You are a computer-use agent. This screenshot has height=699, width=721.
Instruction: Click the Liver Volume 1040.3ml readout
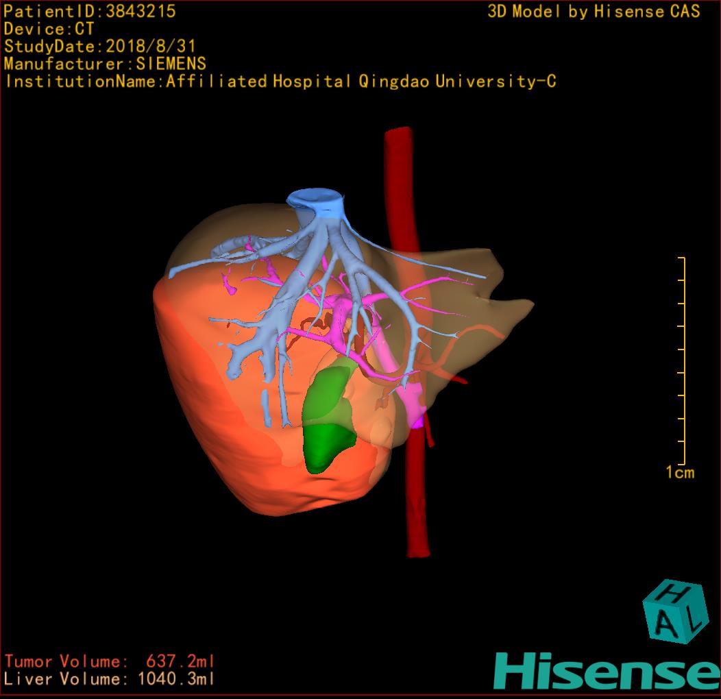click(110, 679)
